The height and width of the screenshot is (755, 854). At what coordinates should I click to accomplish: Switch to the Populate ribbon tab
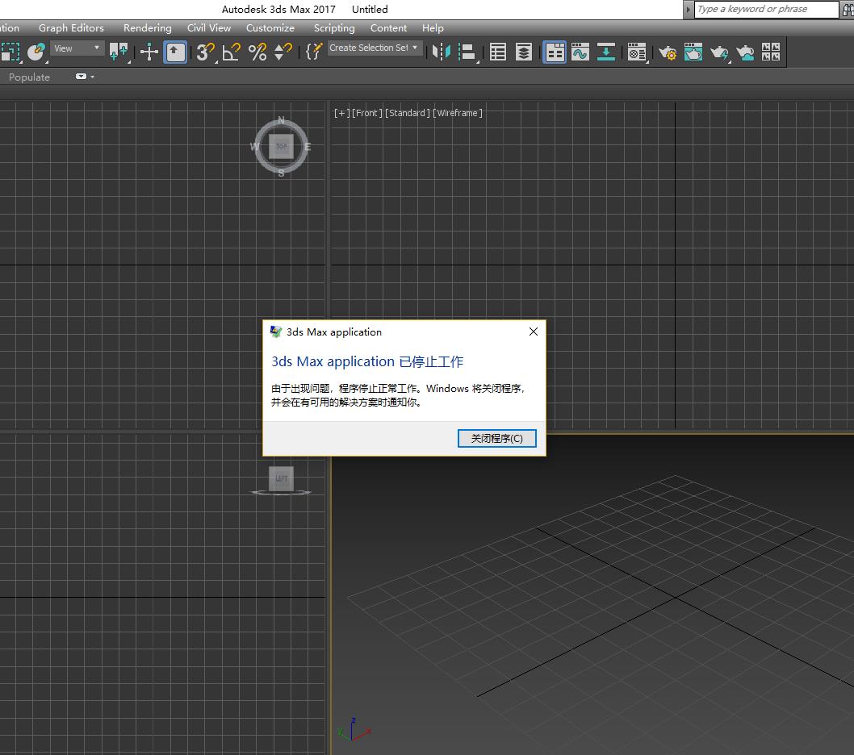(x=29, y=77)
